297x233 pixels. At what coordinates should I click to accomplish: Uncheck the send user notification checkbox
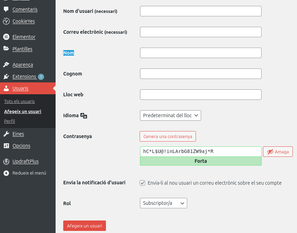click(x=142, y=183)
